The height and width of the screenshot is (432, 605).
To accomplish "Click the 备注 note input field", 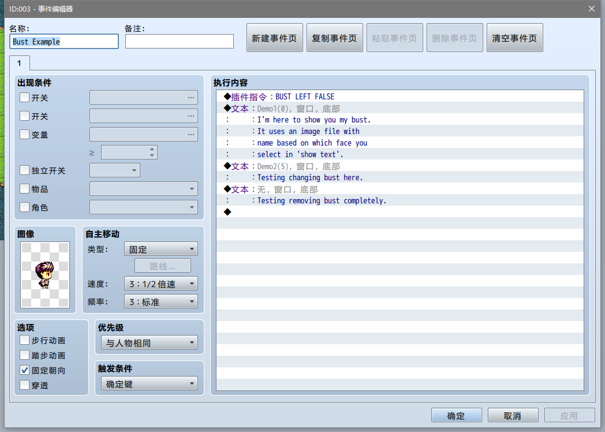I will pos(180,42).
